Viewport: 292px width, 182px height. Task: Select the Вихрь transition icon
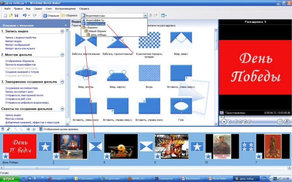point(149,73)
